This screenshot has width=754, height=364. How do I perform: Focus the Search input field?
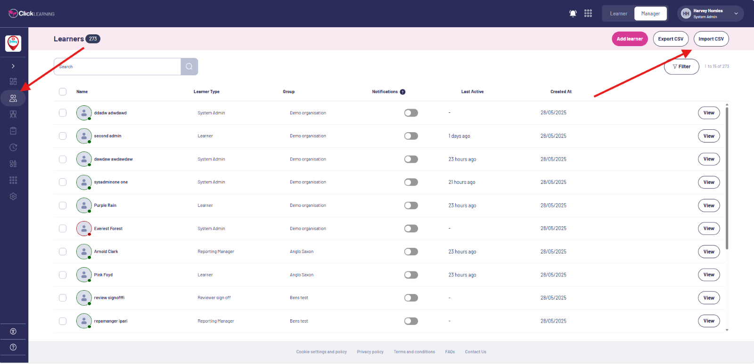pyautogui.click(x=117, y=67)
